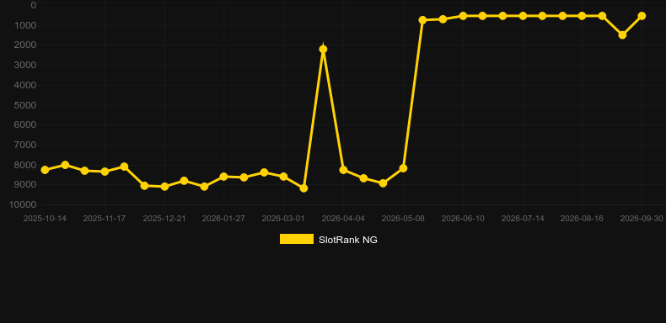Select the spike data point near 2000
666x323 pixels.
point(323,49)
